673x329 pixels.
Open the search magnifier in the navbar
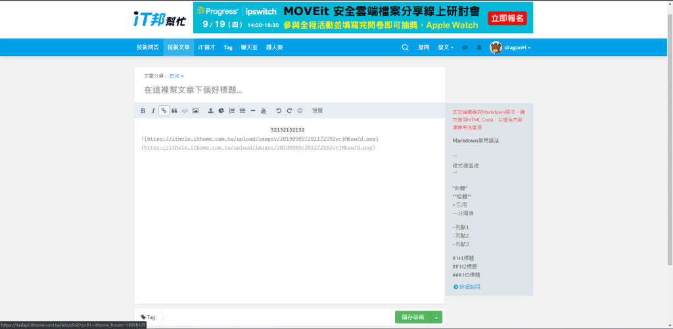click(405, 48)
